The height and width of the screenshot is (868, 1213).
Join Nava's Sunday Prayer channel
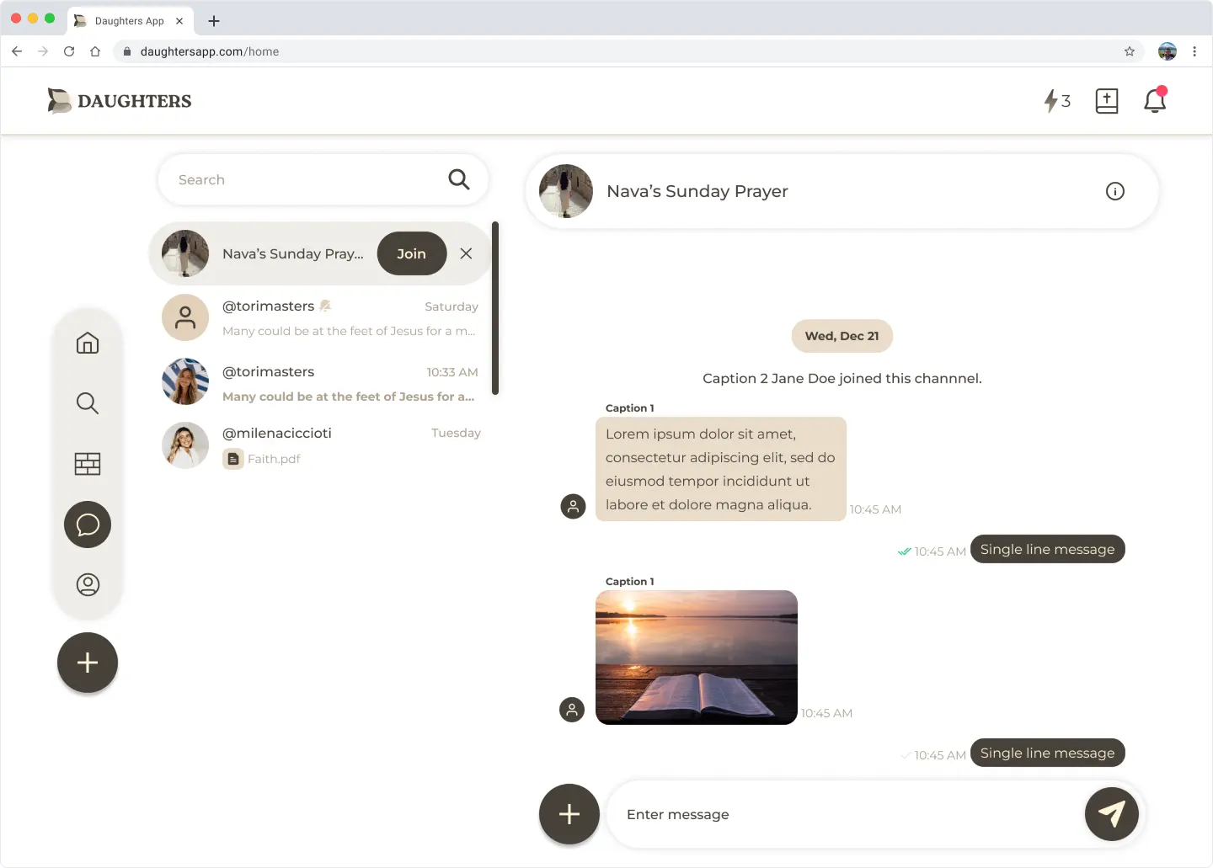tap(411, 253)
